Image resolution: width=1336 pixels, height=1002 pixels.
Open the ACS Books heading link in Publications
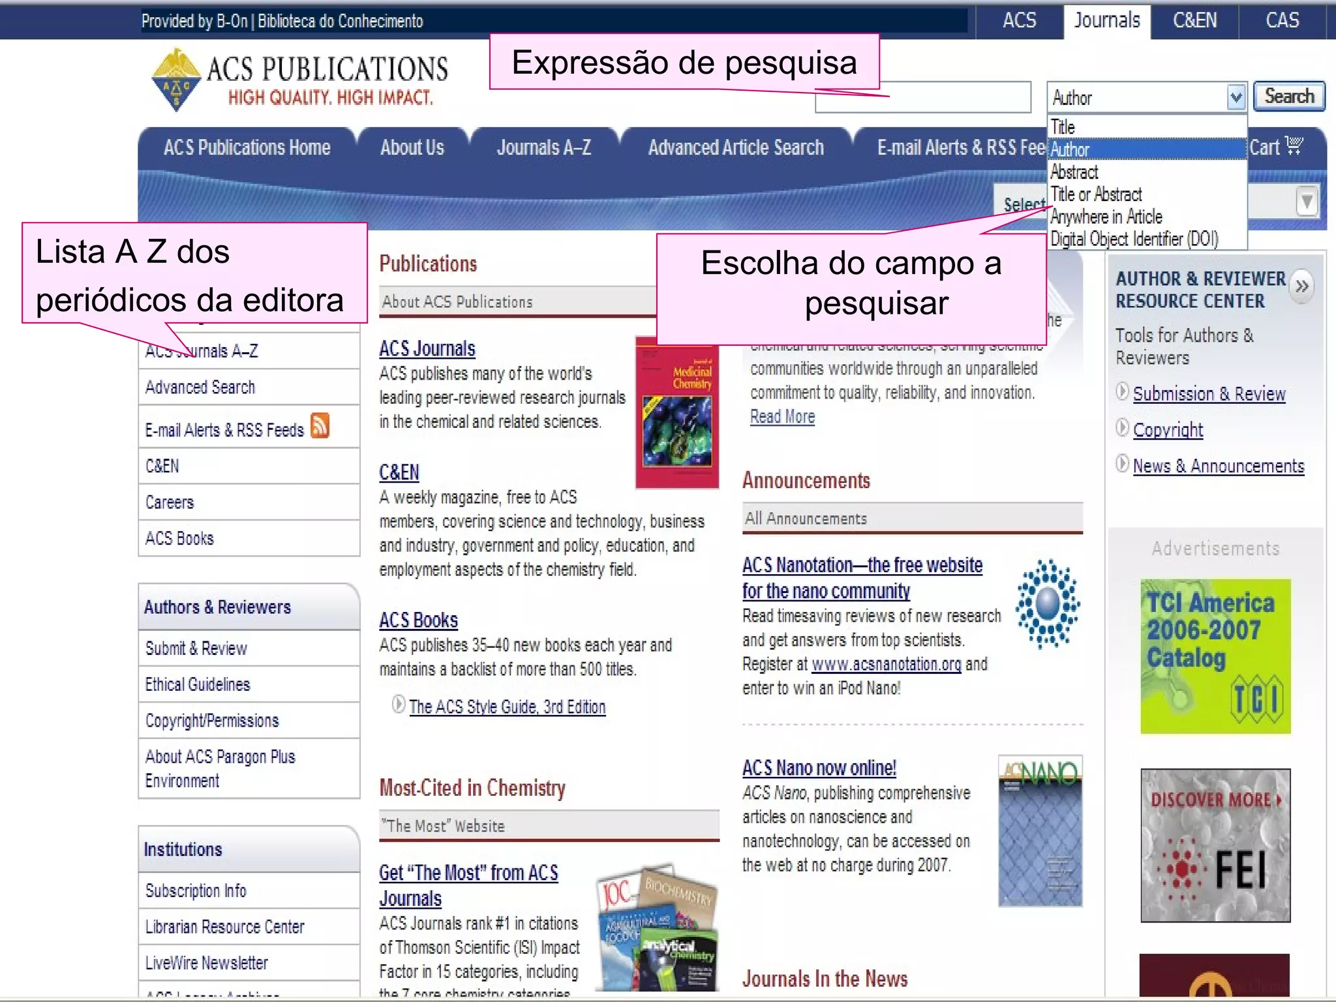(x=419, y=620)
